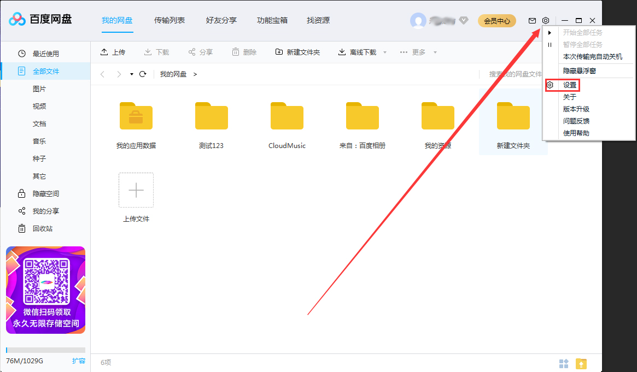The image size is (637, 372).
Task: Switch to grid view at bottom right
Action: [564, 363]
